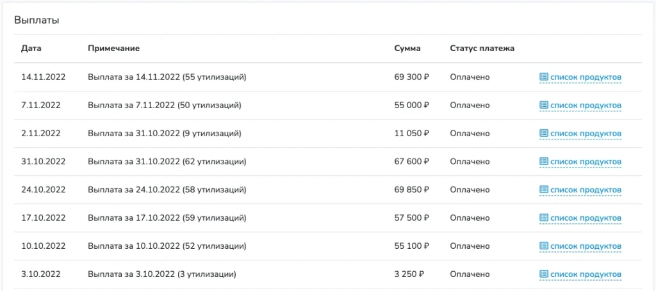Click 'Оплачено' status in 24.10.2022 row

470,190
